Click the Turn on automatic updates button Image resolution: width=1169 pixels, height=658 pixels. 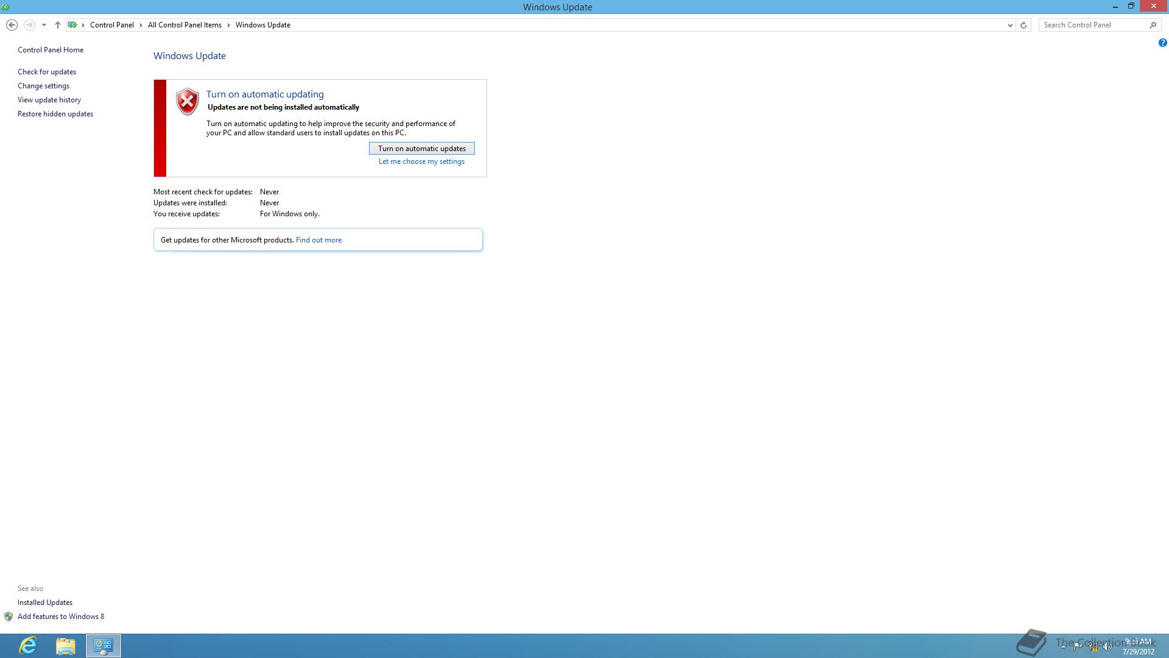421,149
